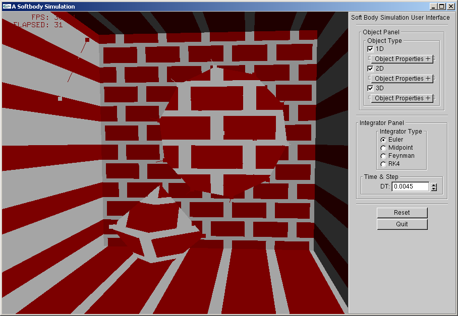Click the large brick-textured sphere in viewport

224,134
